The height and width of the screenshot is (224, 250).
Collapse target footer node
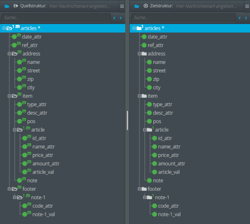click(139, 189)
